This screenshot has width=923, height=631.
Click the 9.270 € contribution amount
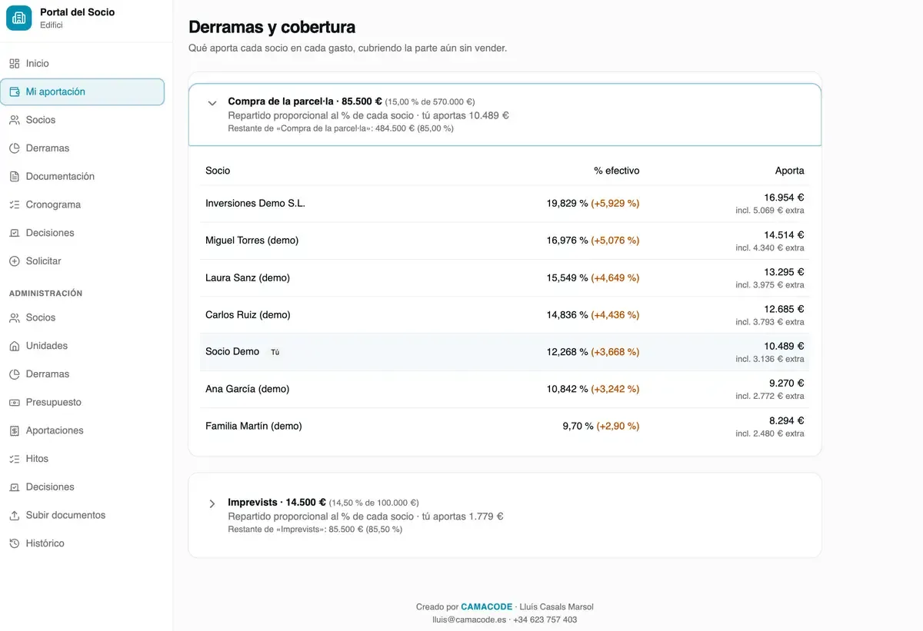point(787,383)
